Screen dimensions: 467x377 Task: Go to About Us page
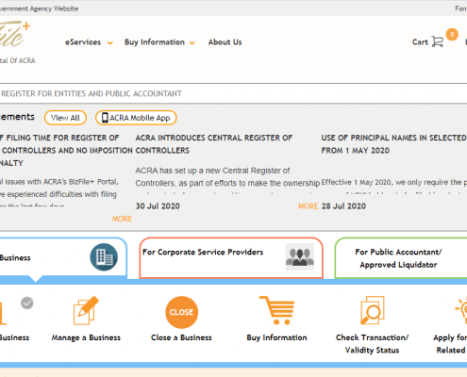[x=225, y=42]
